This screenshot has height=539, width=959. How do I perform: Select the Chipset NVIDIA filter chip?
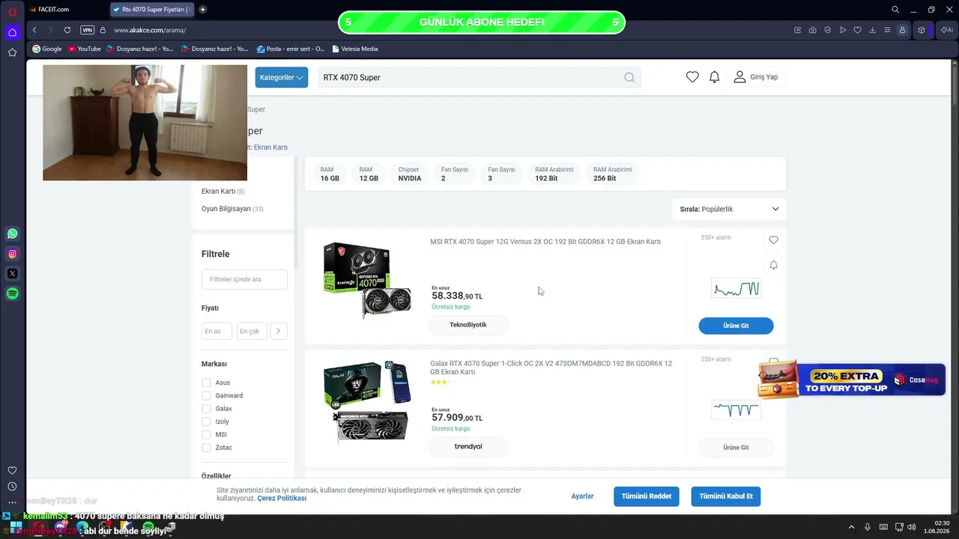(x=410, y=174)
